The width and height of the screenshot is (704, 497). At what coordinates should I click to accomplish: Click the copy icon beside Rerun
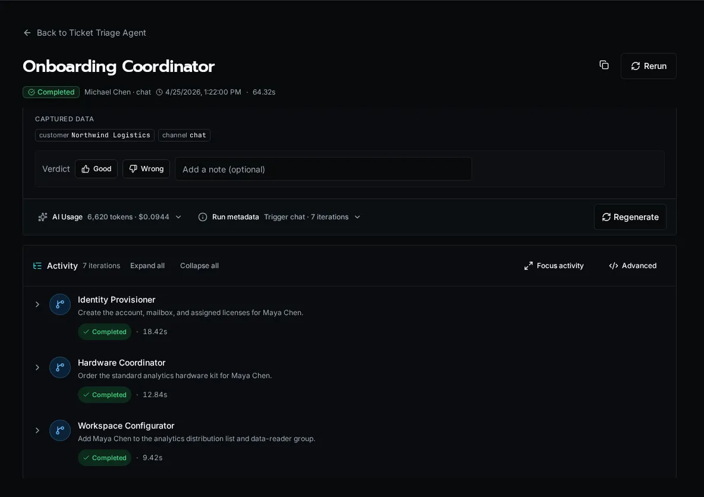click(x=604, y=65)
